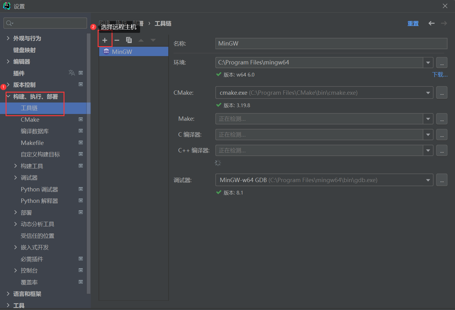Expand 控制台 subtree
Screen dimensions: 455x310
[15, 270]
